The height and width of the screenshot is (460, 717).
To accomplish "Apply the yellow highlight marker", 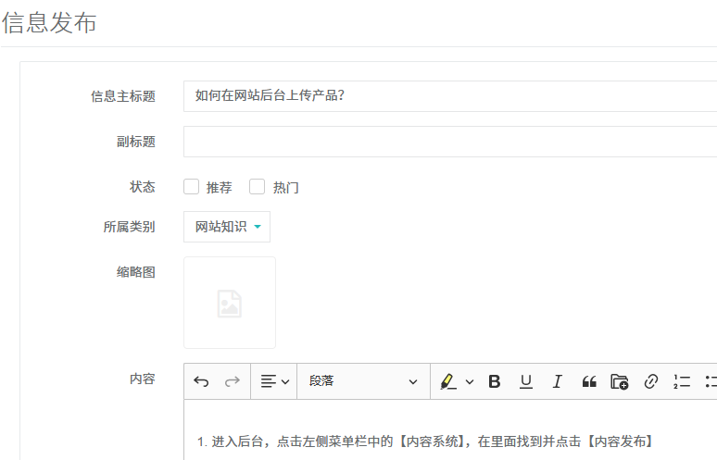I will 448,381.
